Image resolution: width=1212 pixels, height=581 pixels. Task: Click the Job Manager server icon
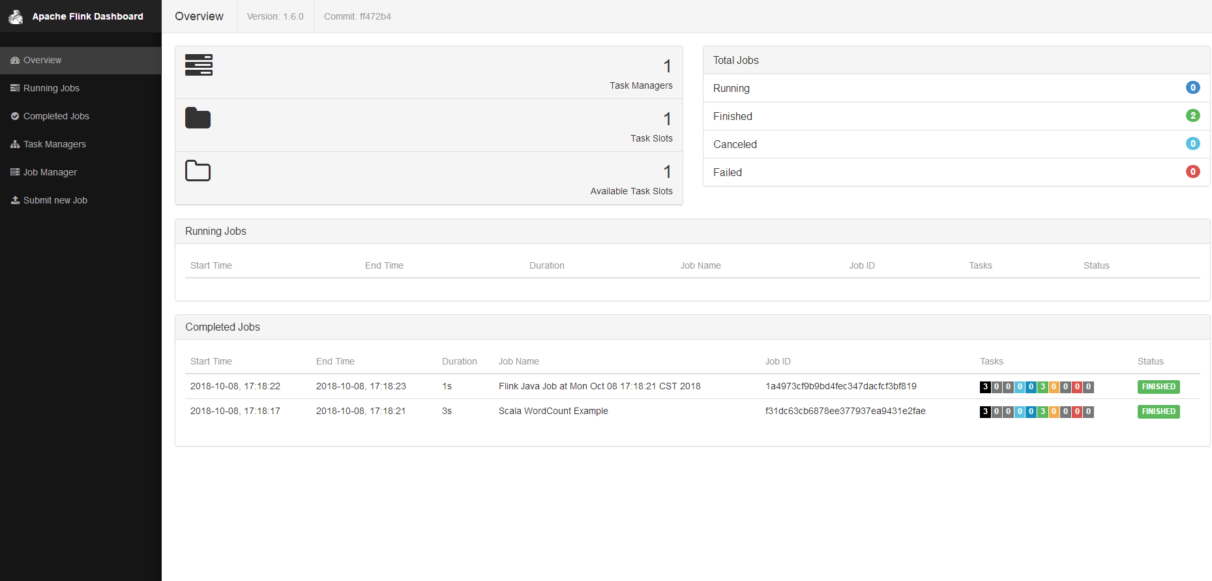click(15, 172)
